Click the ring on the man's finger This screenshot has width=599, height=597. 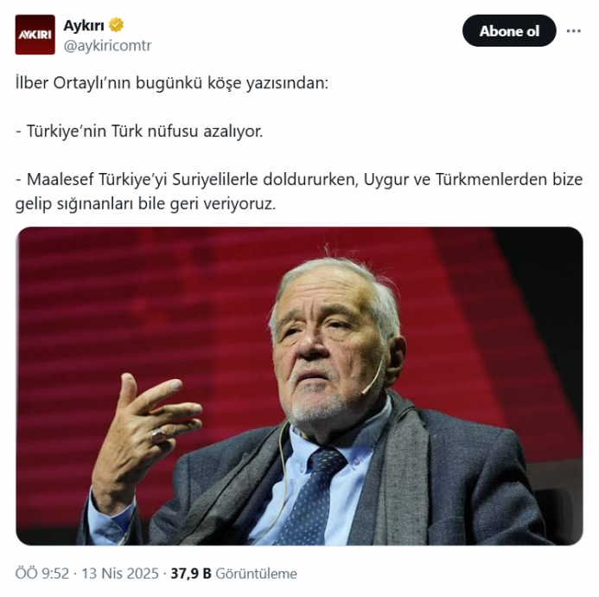click(158, 435)
